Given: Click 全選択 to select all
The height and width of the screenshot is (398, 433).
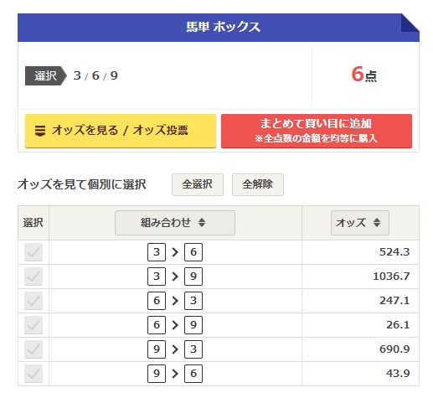Looking at the screenshot, I should 198,184.
